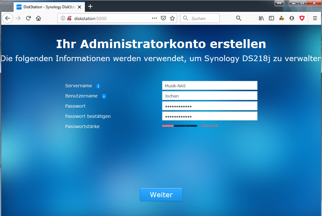Click the insecure connection crossed lock icon

69,18
